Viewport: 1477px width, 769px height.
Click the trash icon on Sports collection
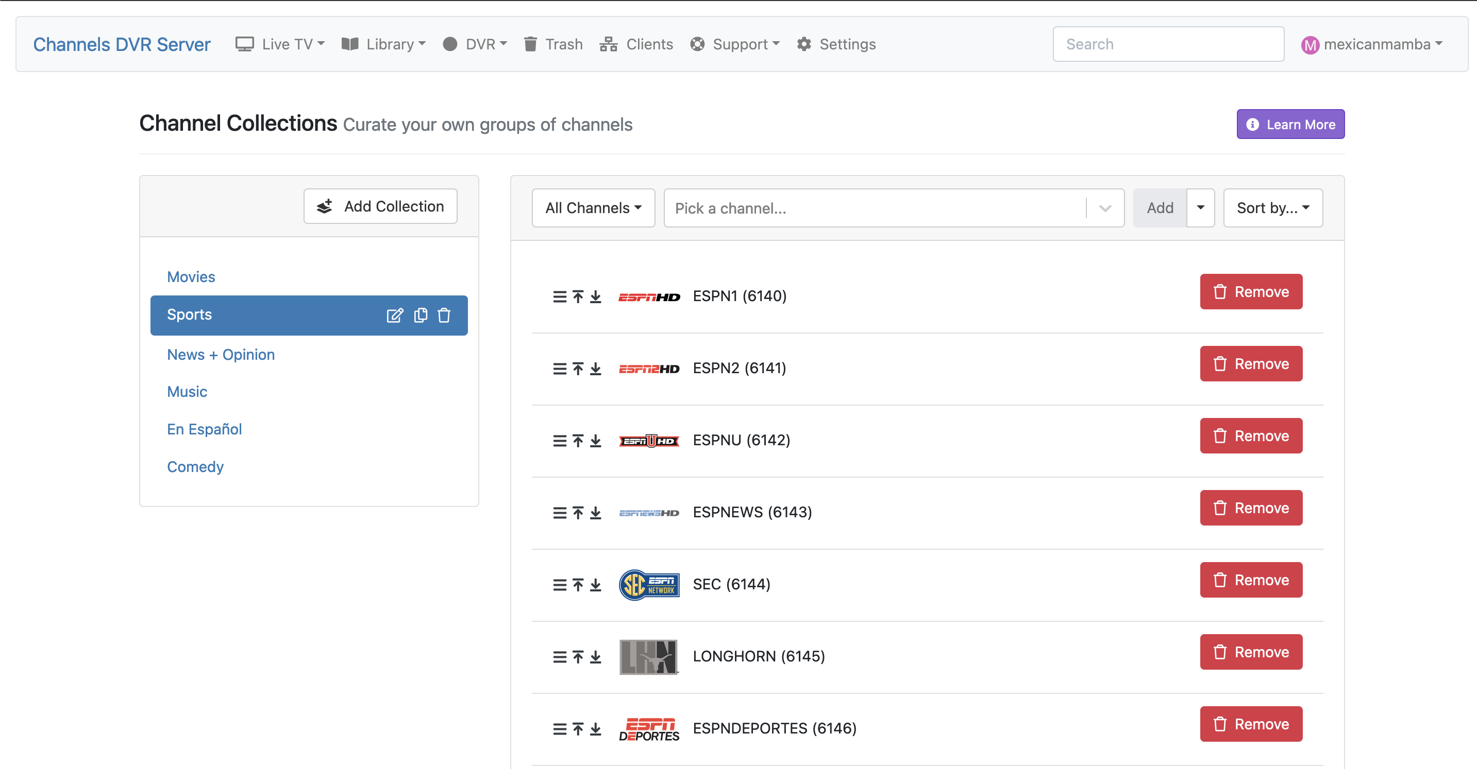click(x=444, y=315)
